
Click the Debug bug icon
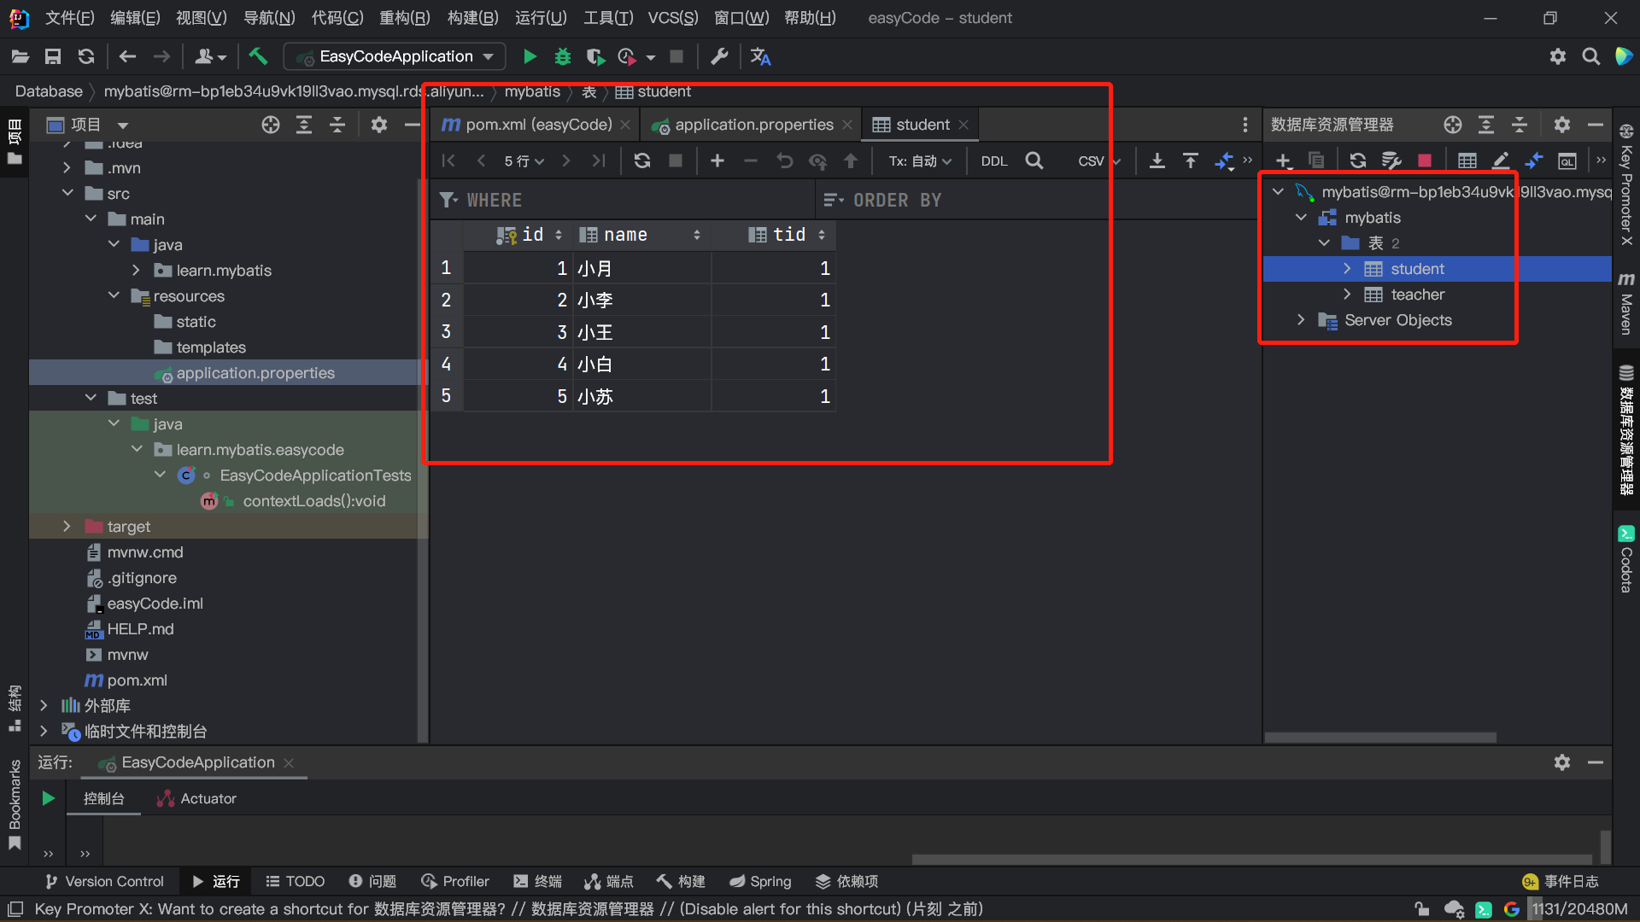(562, 56)
